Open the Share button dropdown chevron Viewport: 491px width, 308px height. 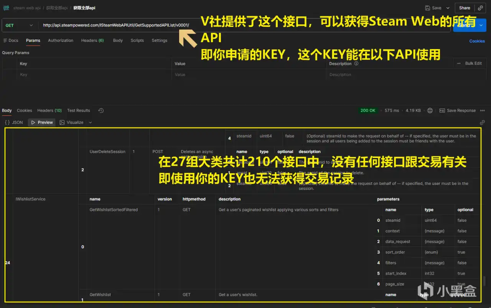click(481, 8)
